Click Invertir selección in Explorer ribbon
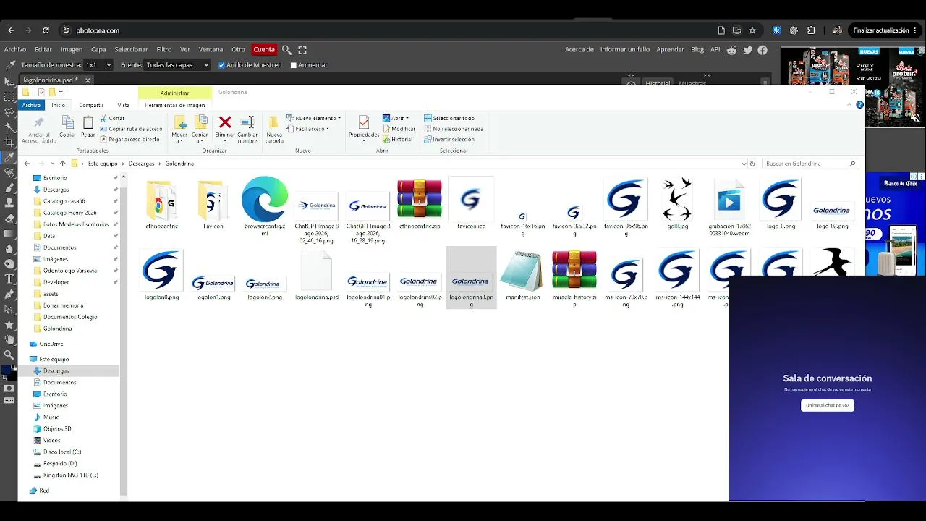 tap(449, 140)
